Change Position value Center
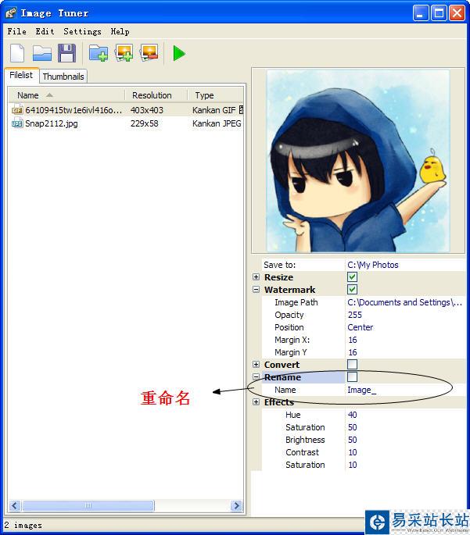Viewport: 470px width, 535px height. tap(405, 327)
